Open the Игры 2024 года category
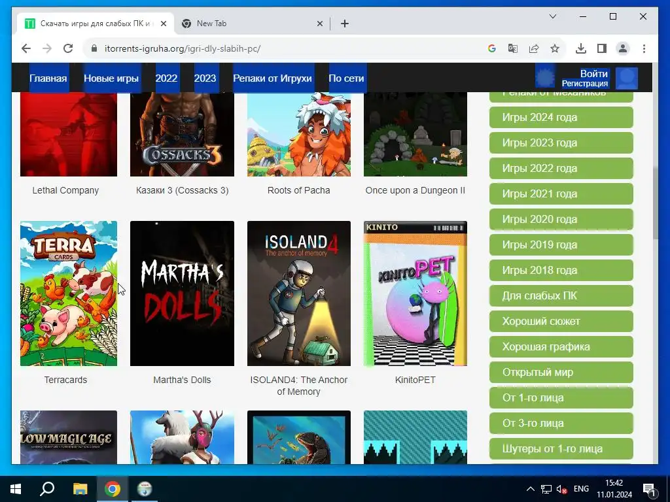 click(561, 118)
